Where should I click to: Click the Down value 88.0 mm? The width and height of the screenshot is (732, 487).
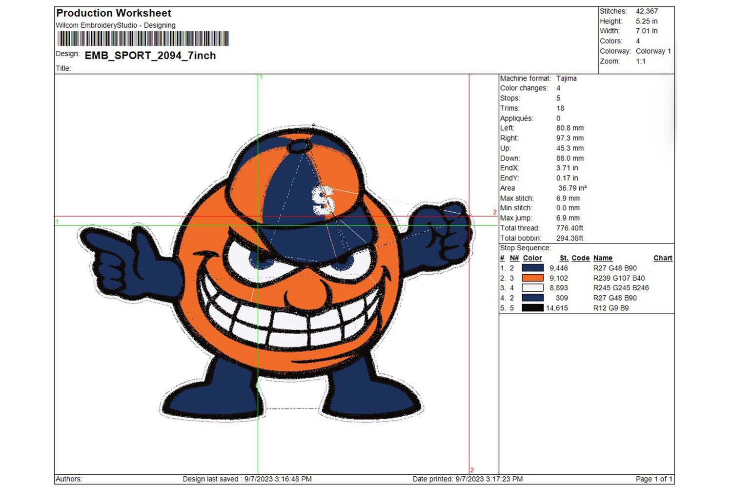click(570, 159)
